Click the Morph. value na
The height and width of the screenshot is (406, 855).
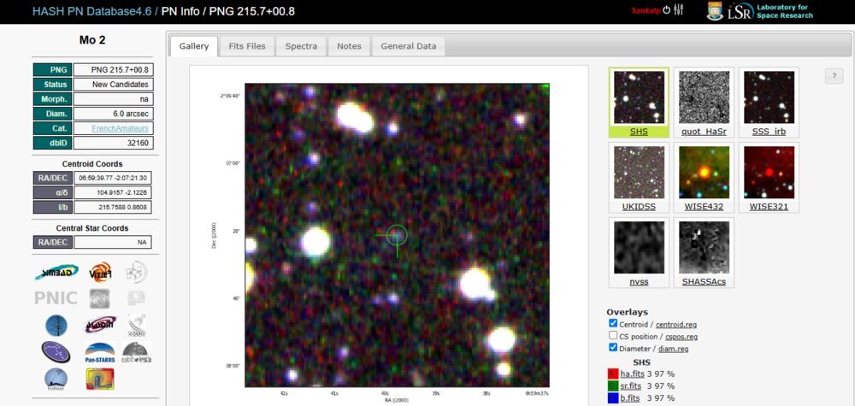(x=113, y=99)
